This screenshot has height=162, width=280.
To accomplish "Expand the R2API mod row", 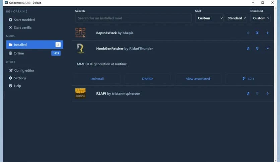I will click(x=268, y=94).
